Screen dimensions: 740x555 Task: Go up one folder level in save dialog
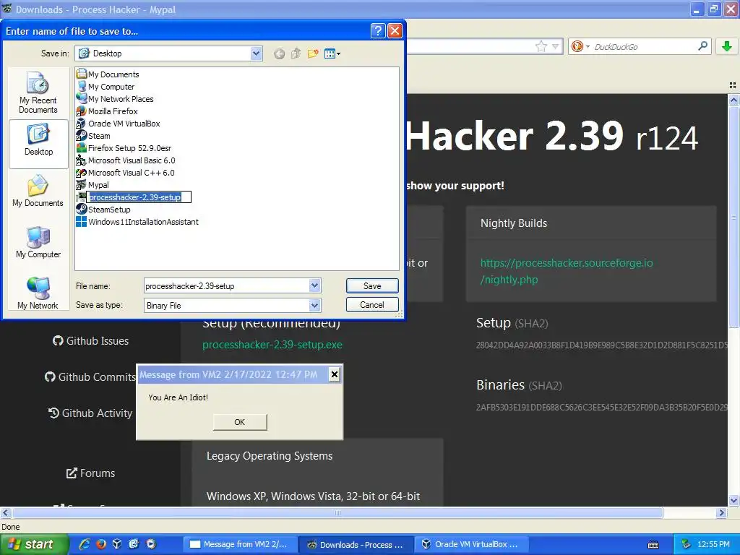point(296,53)
